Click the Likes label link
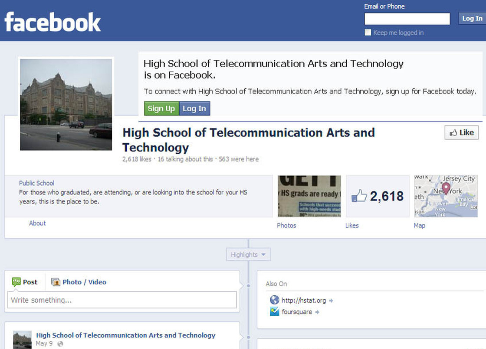The image size is (486, 349). click(352, 225)
